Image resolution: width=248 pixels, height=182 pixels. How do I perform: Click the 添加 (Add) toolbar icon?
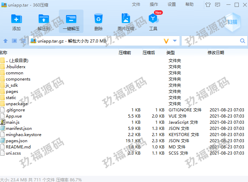pos(16,22)
